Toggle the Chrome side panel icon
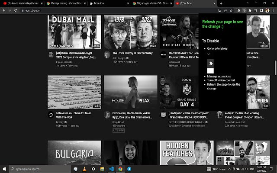Viewport: 277px width, 173px height. coord(261,10)
